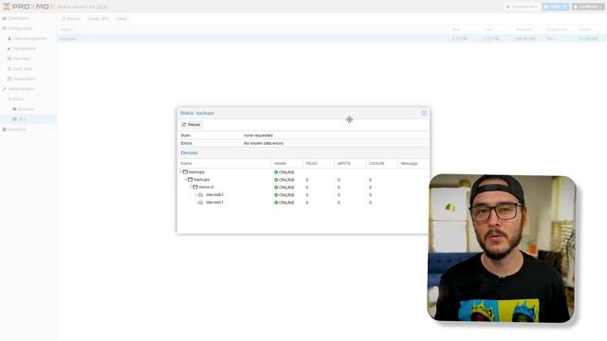
Task: Click the green ONLINE icon for mirror-0
Action: coord(276,188)
